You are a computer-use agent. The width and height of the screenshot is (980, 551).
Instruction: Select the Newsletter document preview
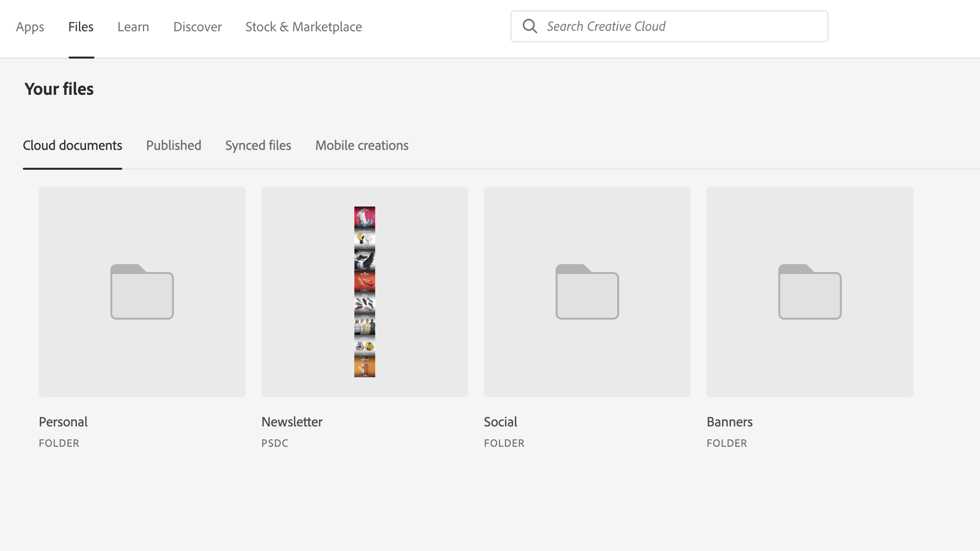(364, 292)
